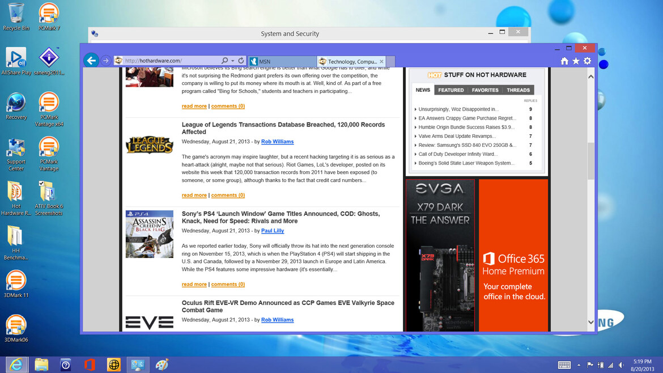This screenshot has width=663, height=373.
Task: Open AllShare Play desktop shortcut
Action: click(16, 61)
